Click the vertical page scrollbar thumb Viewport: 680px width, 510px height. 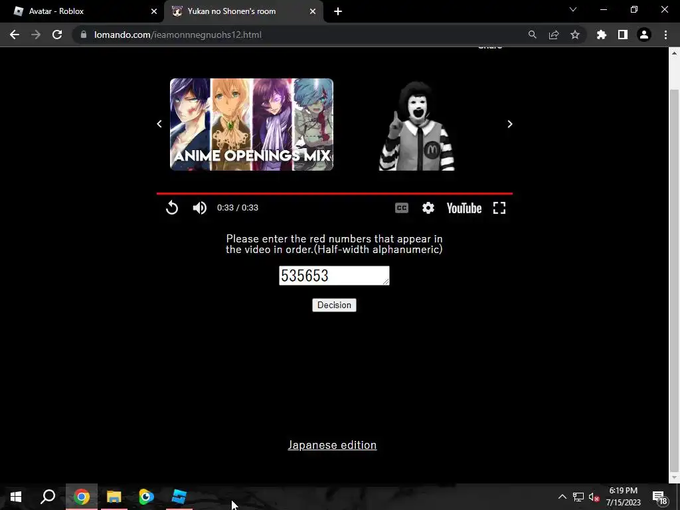click(x=674, y=280)
